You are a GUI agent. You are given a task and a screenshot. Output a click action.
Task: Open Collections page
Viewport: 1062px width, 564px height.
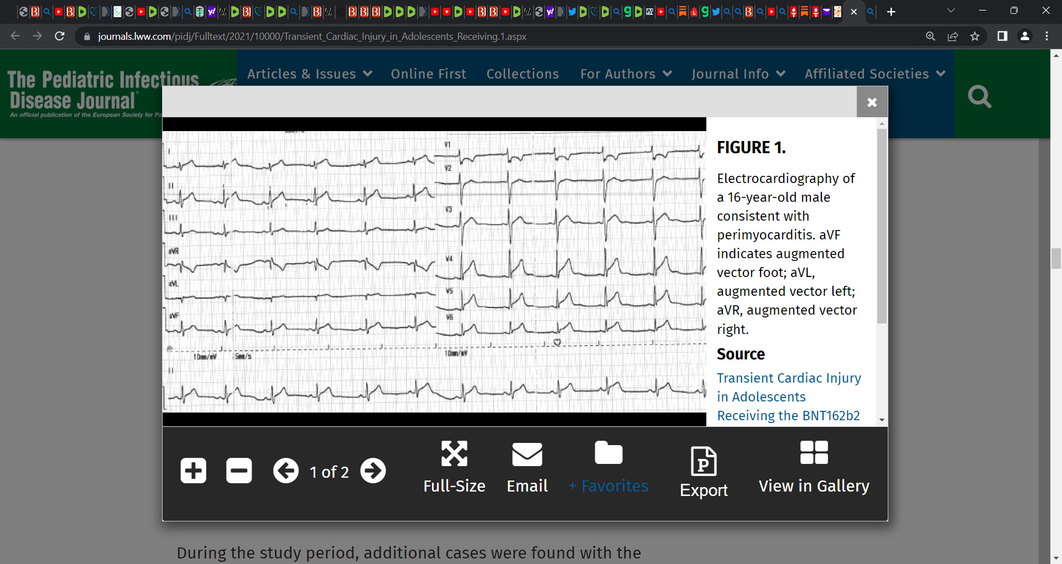(x=523, y=74)
